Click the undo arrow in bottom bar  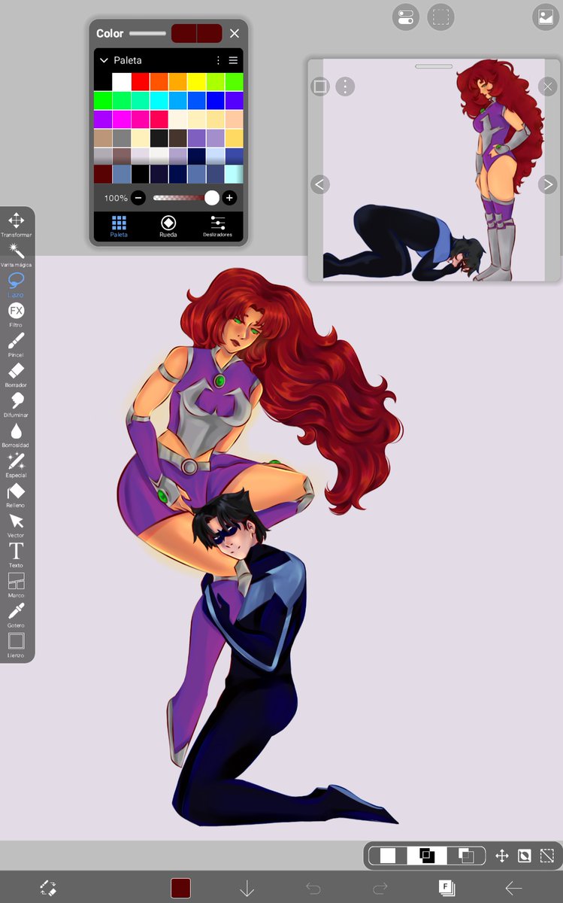pos(313,889)
